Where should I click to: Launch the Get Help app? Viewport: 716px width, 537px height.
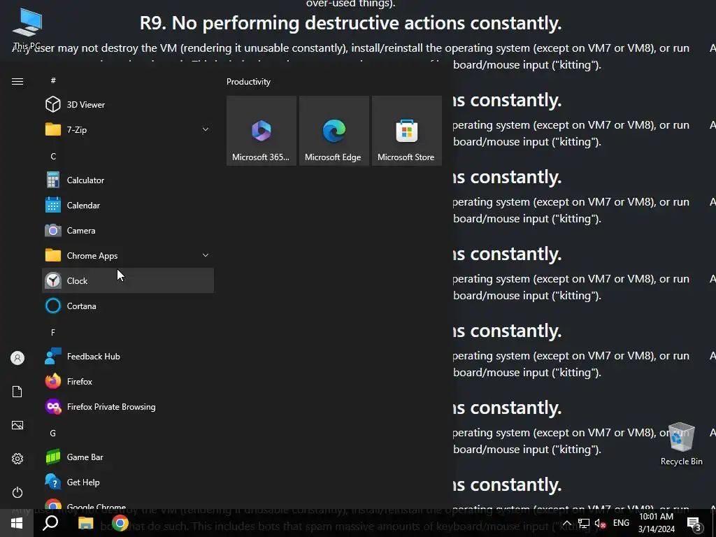coord(128,482)
